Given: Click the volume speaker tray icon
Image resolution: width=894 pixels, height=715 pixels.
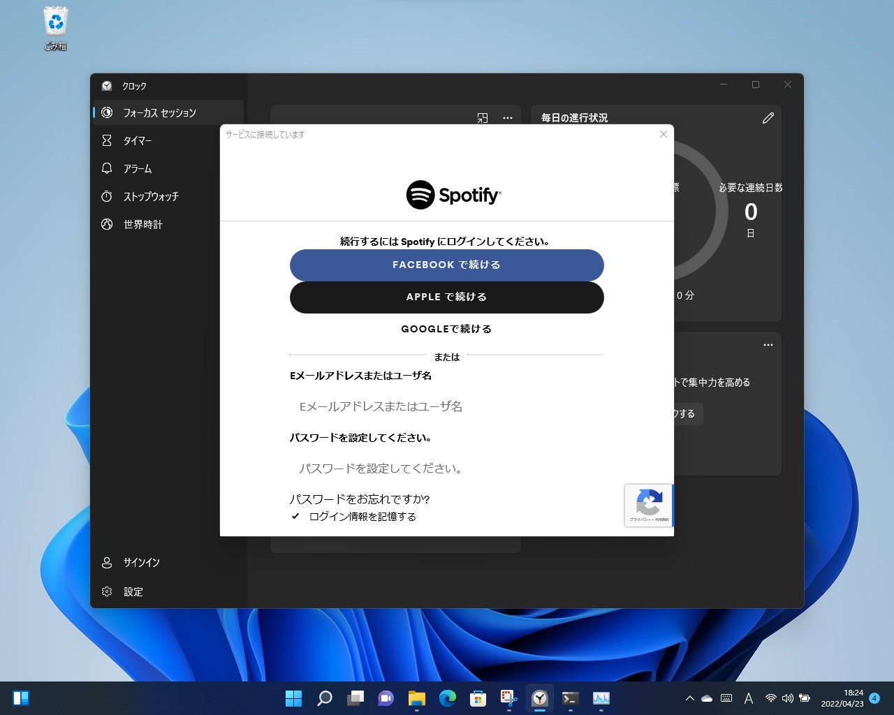Looking at the screenshot, I should pyautogui.click(x=788, y=698).
